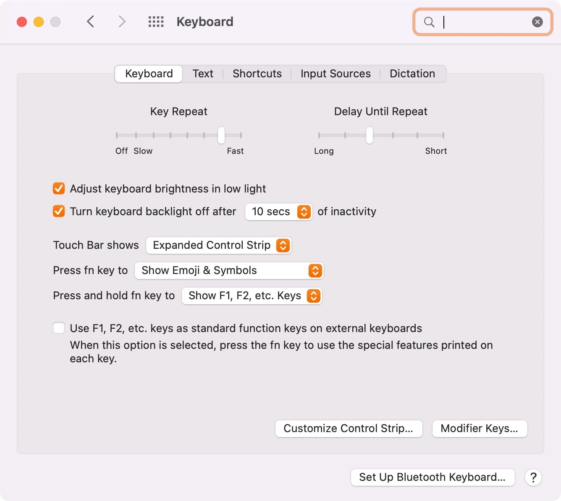Go forward with the right chevron
Viewport: 561px width, 501px height.
click(122, 21)
